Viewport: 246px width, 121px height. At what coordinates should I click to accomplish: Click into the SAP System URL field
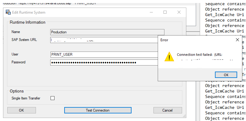tap(104, 40)
